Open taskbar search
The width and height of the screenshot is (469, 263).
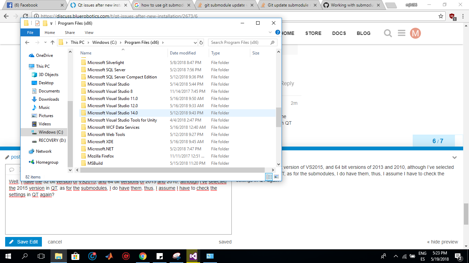[25, 256]
